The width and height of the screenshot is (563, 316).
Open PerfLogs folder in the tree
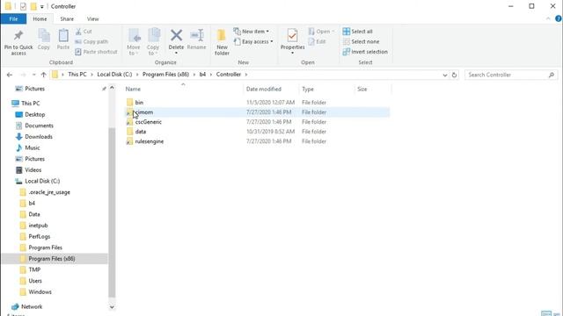point(39,236)
